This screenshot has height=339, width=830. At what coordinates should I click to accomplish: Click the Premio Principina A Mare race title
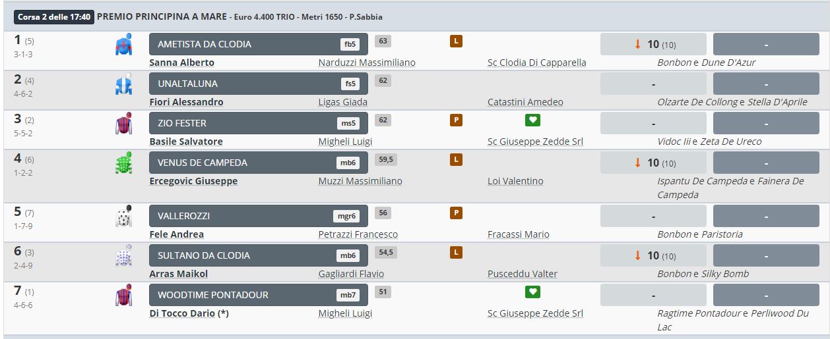pos(161,16)
